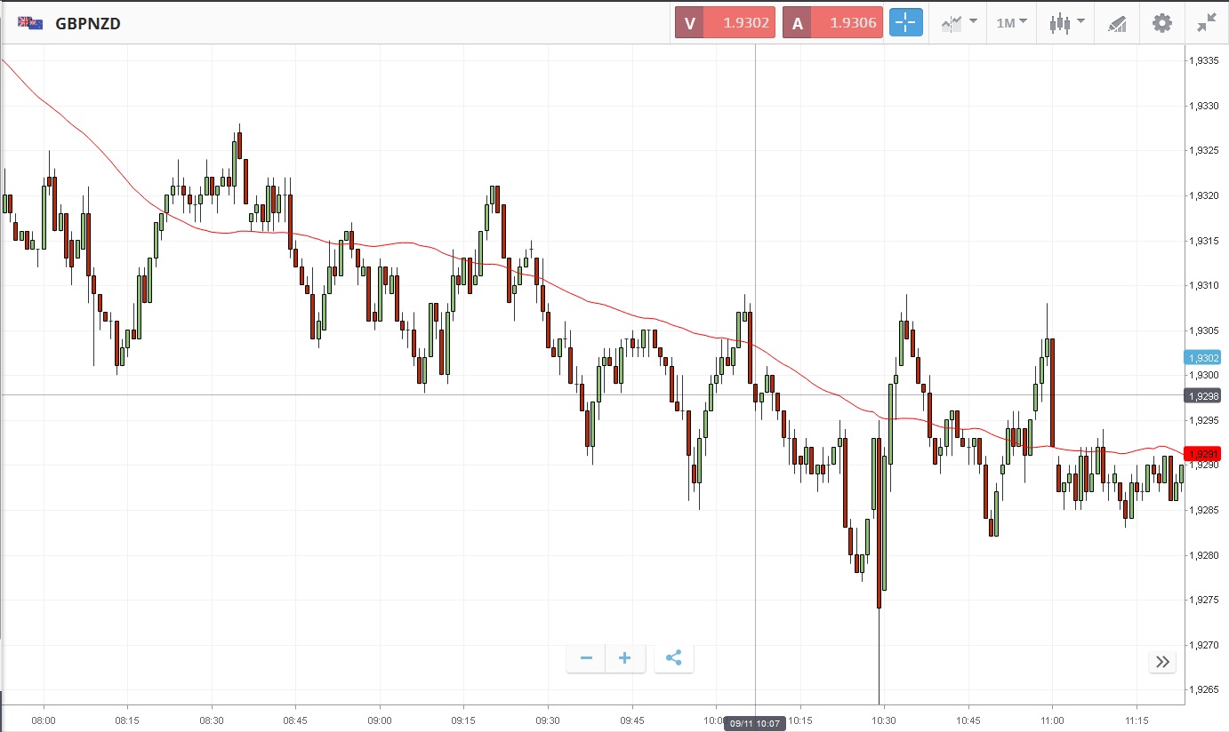Click the GBPNZD flag icon
Screen dimensions: 1229x732
pyautogui.click(x=30, y=23)
